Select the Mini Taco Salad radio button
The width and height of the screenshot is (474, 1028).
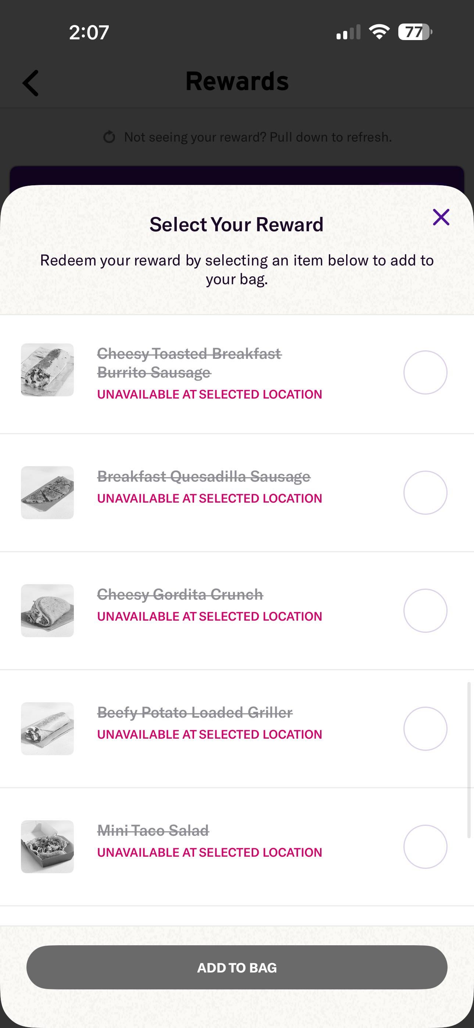(x=425, y=846)
